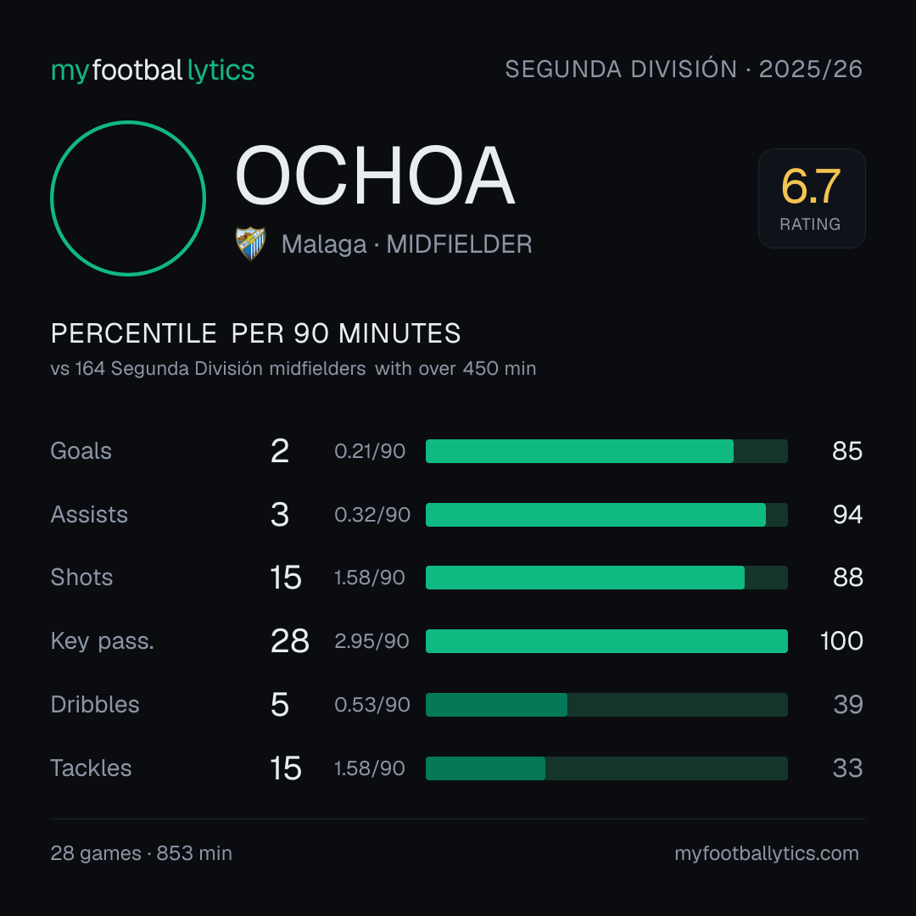Screen dimensions: 916x916
Task: Click the Malaga club crest icon
Action: [x=250, y=243]
